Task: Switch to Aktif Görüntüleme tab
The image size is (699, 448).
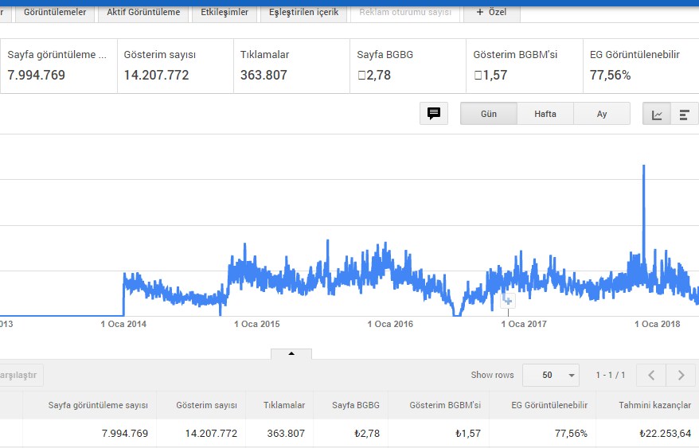Action: [143, 12]
